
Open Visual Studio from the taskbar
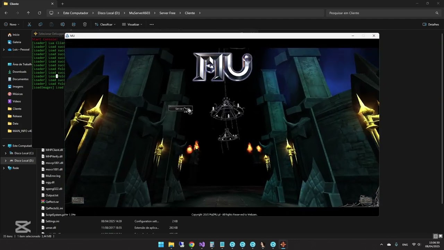click(x=202, y=244)
